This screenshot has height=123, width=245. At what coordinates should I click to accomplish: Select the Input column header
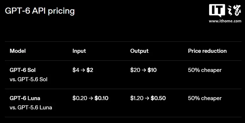[x=79, y=51]
